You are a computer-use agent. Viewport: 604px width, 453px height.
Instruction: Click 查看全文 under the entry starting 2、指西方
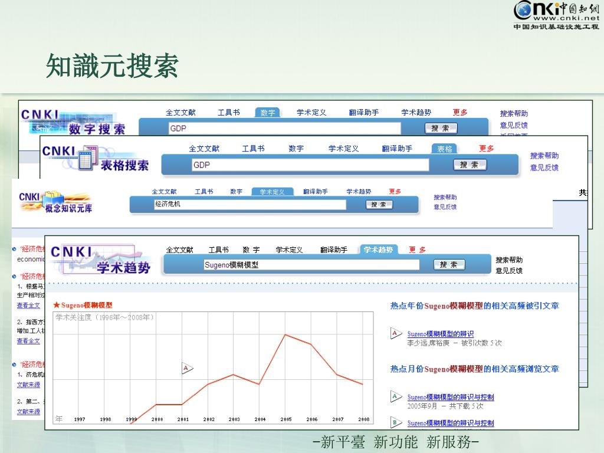tap(28, 341)
